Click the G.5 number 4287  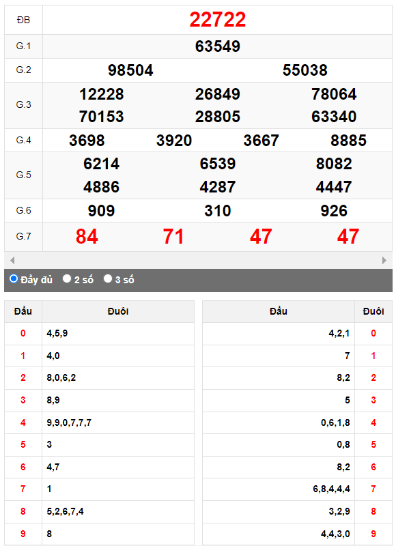point(217,187)
